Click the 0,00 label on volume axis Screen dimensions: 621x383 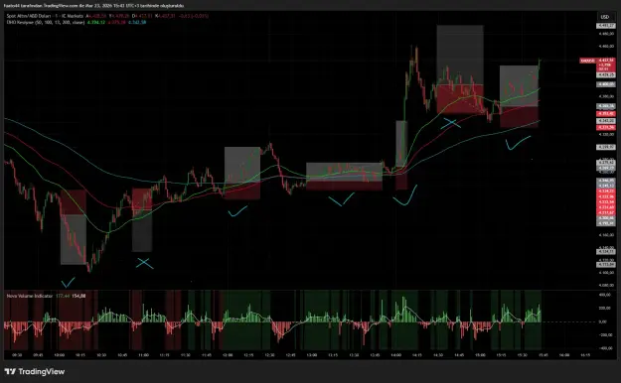603,321
